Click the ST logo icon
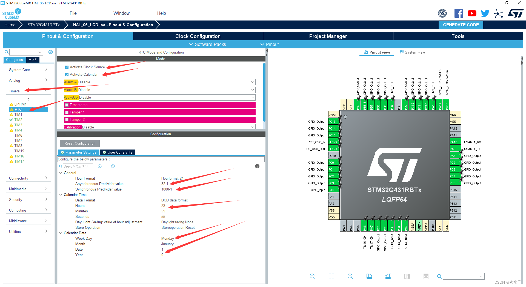Viewport: 526px width, 287px height. (x=516, y=13)
